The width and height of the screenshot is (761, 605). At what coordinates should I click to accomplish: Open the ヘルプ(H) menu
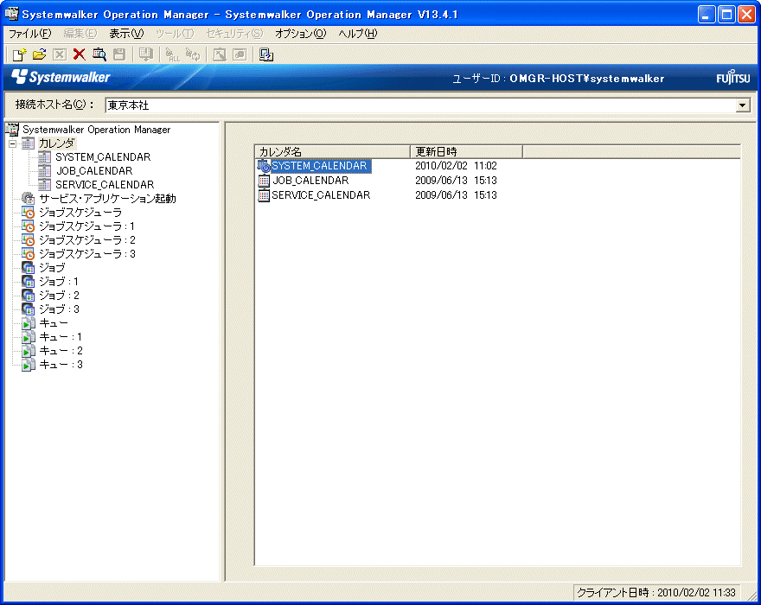[358, 34]
